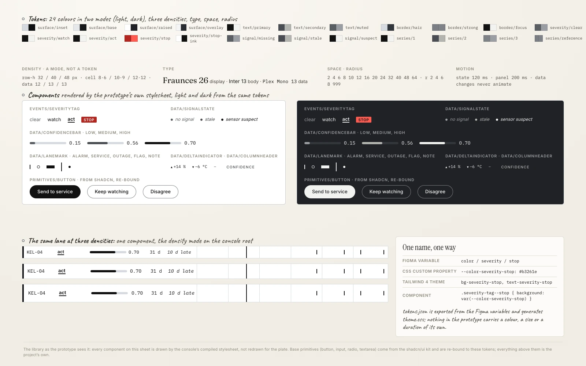
Task: Click the 'no signal' state in dark panel
Action: pos(457,119)
